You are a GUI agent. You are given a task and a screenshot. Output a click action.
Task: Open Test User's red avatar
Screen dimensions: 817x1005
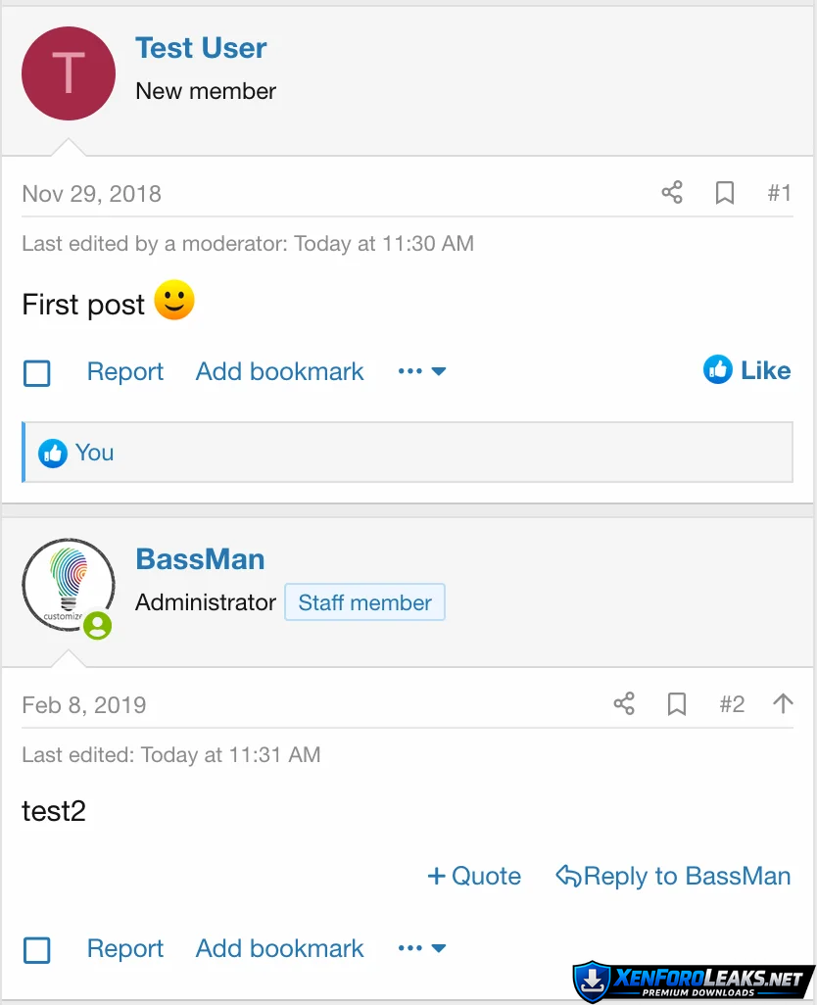(69, 73)
